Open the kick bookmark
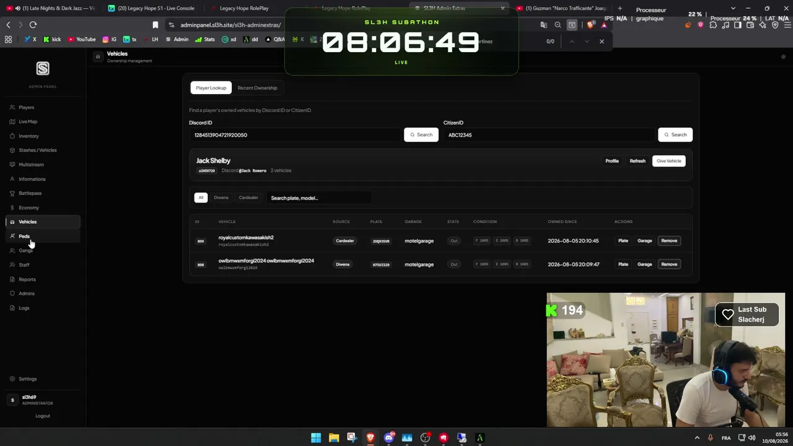 (52, 40)
